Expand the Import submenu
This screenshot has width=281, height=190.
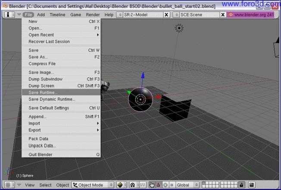coord(61,123)
